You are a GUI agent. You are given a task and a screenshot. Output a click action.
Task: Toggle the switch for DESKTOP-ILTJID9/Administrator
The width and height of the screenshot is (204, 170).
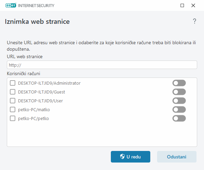[179, 83]
